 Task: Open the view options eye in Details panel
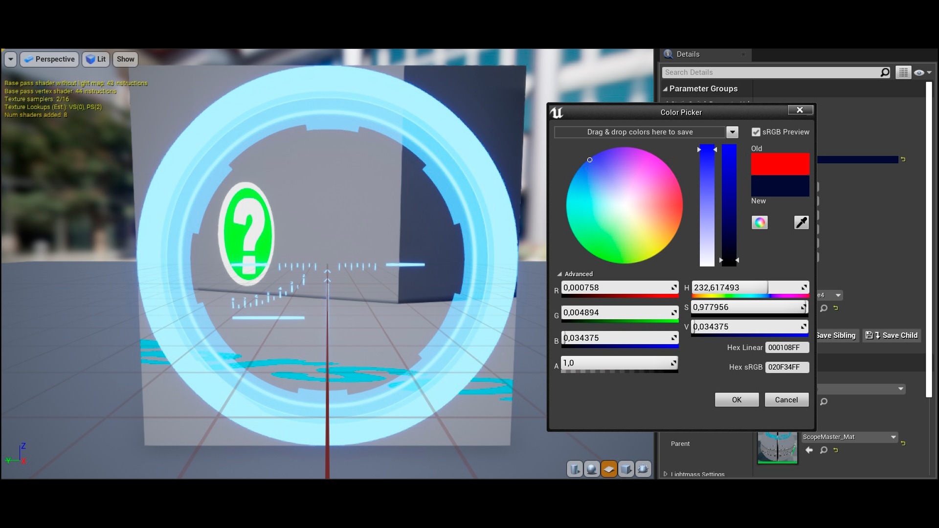920,72
